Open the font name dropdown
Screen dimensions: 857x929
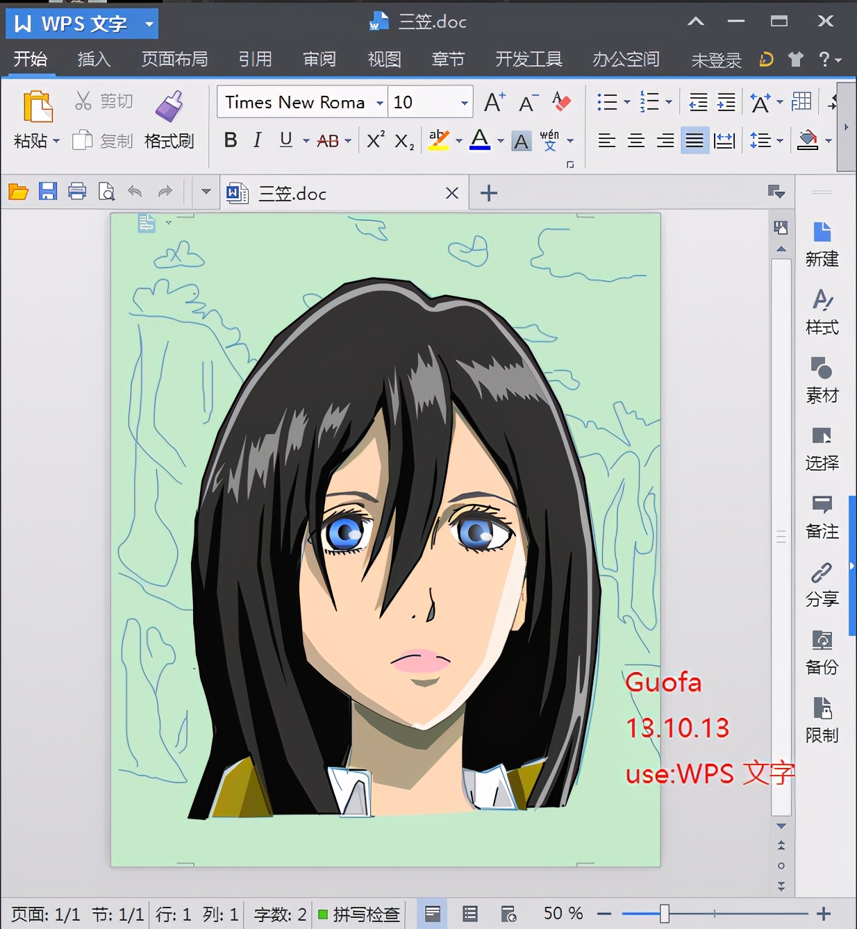coord(380,103)
